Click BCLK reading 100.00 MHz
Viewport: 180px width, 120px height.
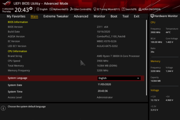(156, 42)
